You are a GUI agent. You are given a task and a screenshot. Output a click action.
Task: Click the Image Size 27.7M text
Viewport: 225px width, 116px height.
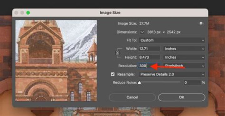[x=133, y=23]
